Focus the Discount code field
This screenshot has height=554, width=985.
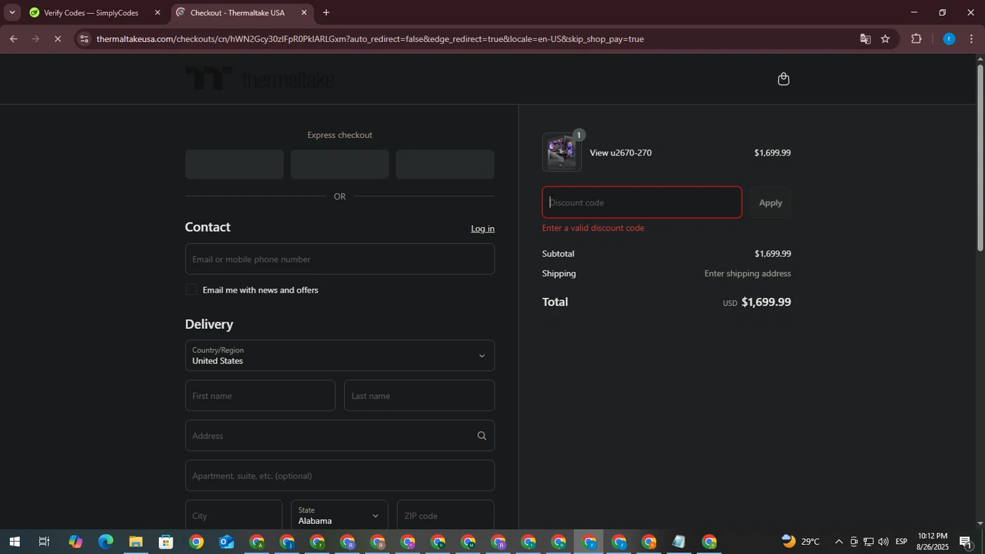642,203
